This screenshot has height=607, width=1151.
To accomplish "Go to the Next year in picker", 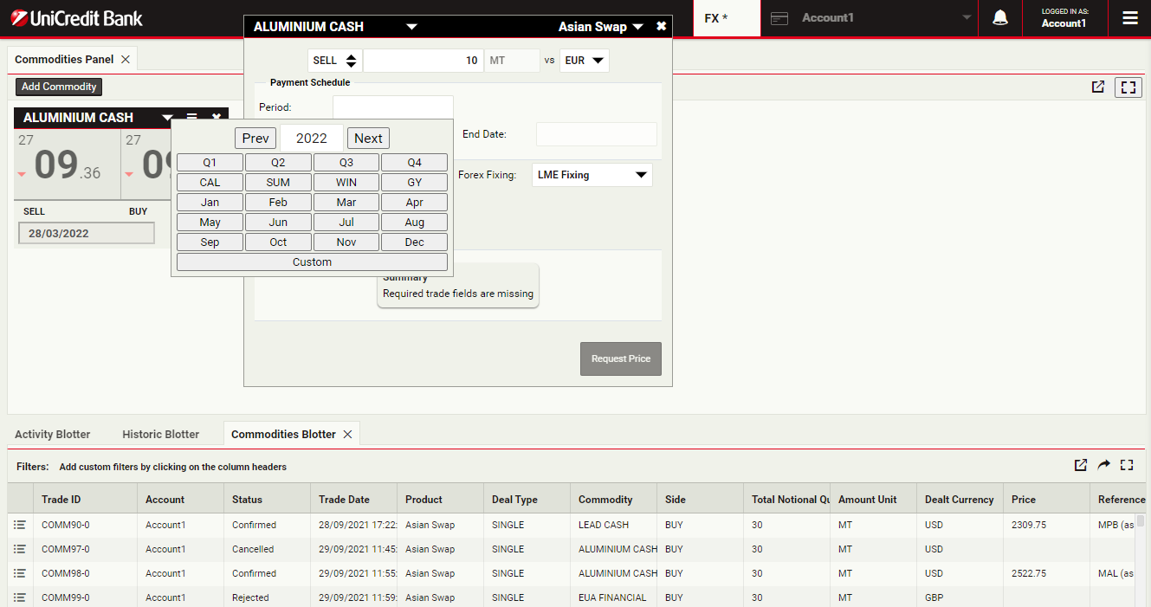I will point(368,139).
